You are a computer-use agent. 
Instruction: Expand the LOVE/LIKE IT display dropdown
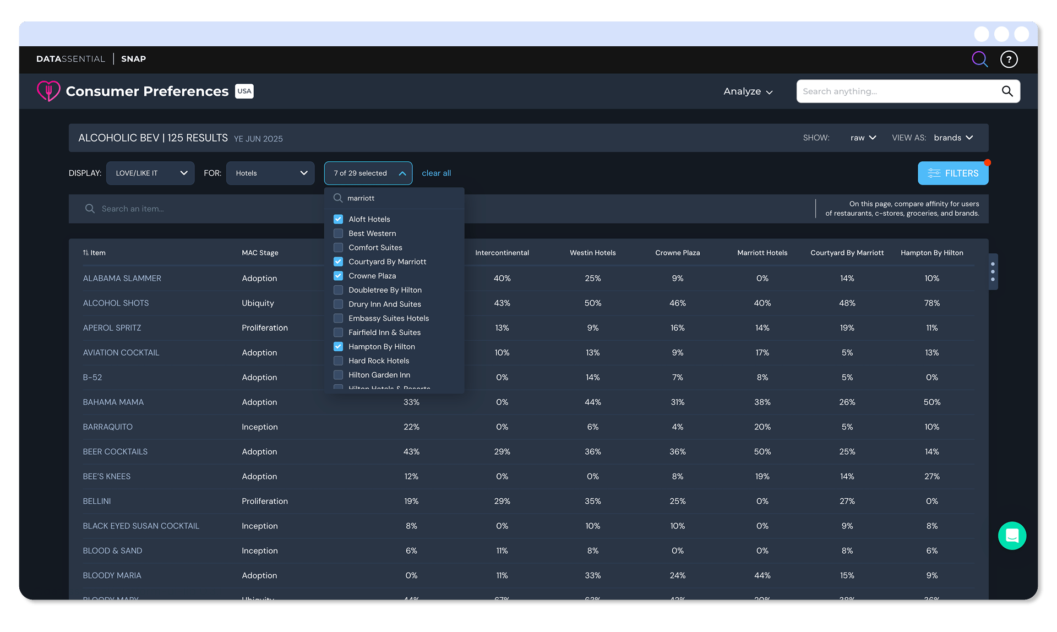[150, 173]
